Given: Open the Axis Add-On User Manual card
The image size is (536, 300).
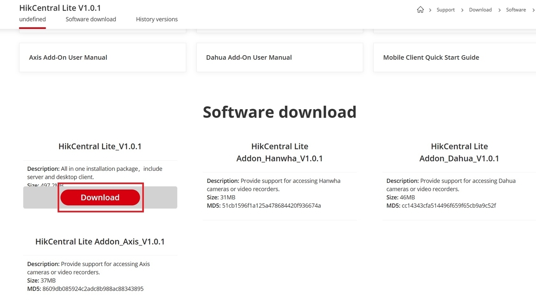Looking at the screenshot, I should point(102,57).
